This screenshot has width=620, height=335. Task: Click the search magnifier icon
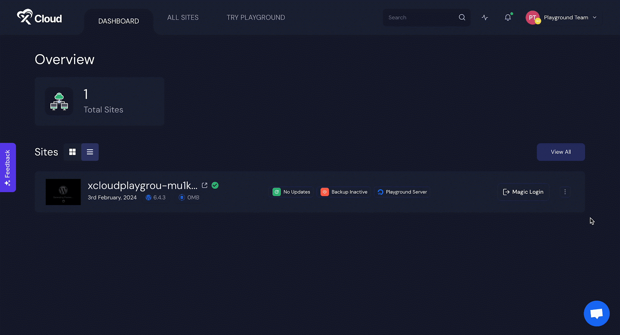462,17
